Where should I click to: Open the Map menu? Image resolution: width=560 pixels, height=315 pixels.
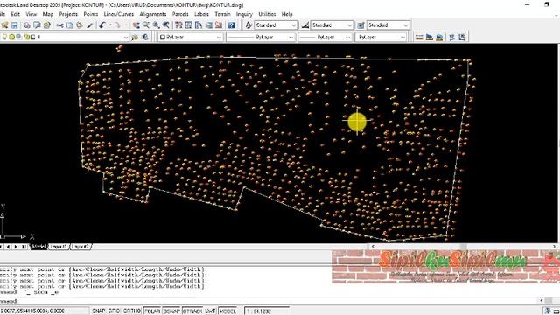click(x=48, y=14)
